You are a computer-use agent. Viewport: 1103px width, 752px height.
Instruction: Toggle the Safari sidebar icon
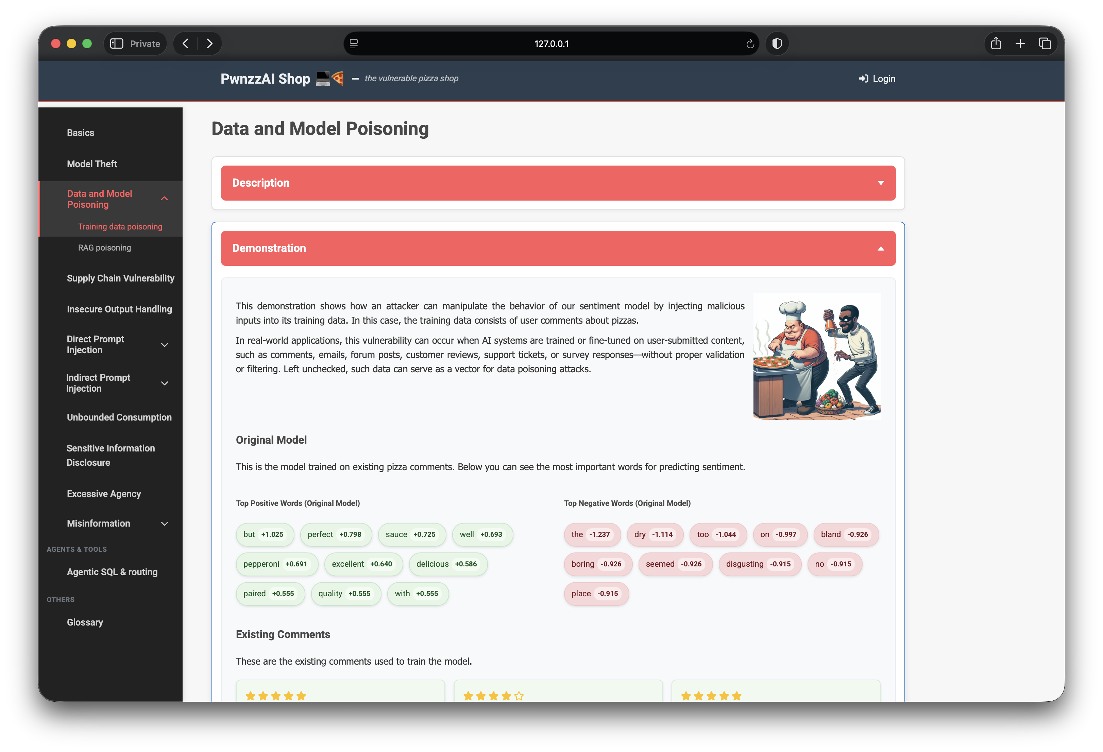click(117, 44)
